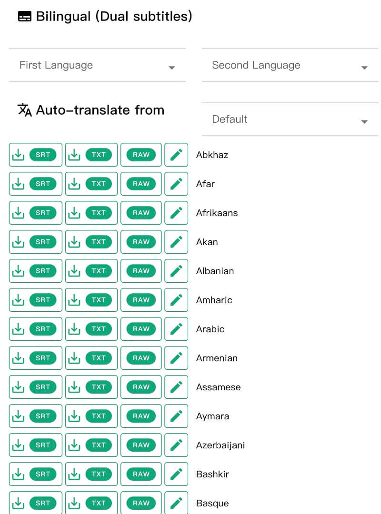381x514 pixels.
Task: Download TXT for Arabic
Action: click(x=91, y=329)
